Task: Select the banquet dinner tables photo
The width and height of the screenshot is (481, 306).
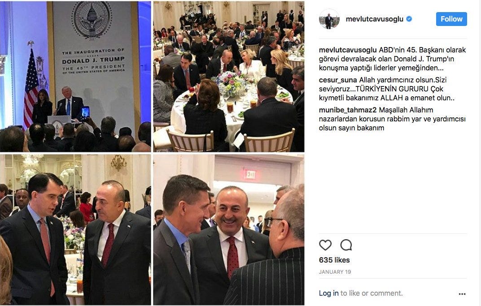Action: pyautogui.click(x=229, y=77)
